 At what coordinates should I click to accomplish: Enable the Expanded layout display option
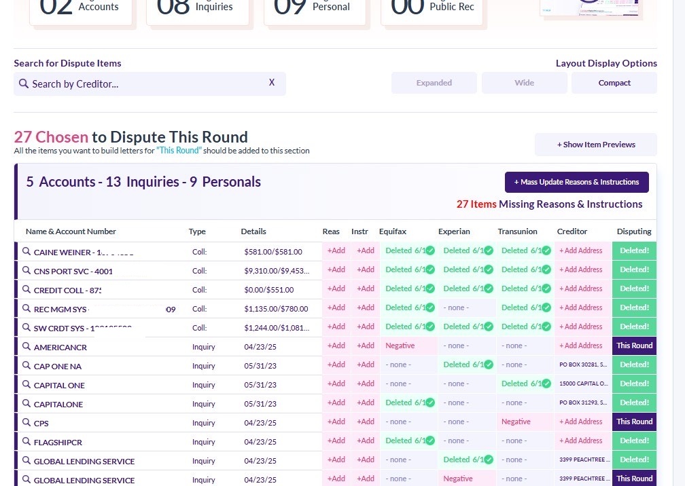click(x=434, y=82)
